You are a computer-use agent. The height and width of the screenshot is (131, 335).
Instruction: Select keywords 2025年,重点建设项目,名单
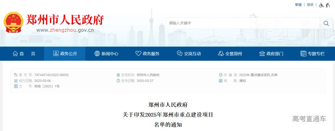258,75
